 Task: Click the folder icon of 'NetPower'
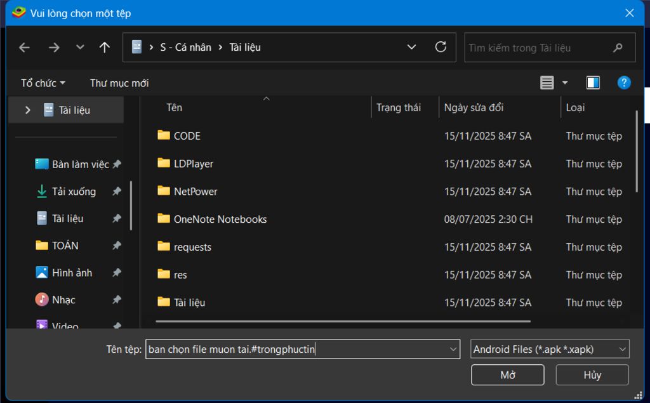coord(164,191)
